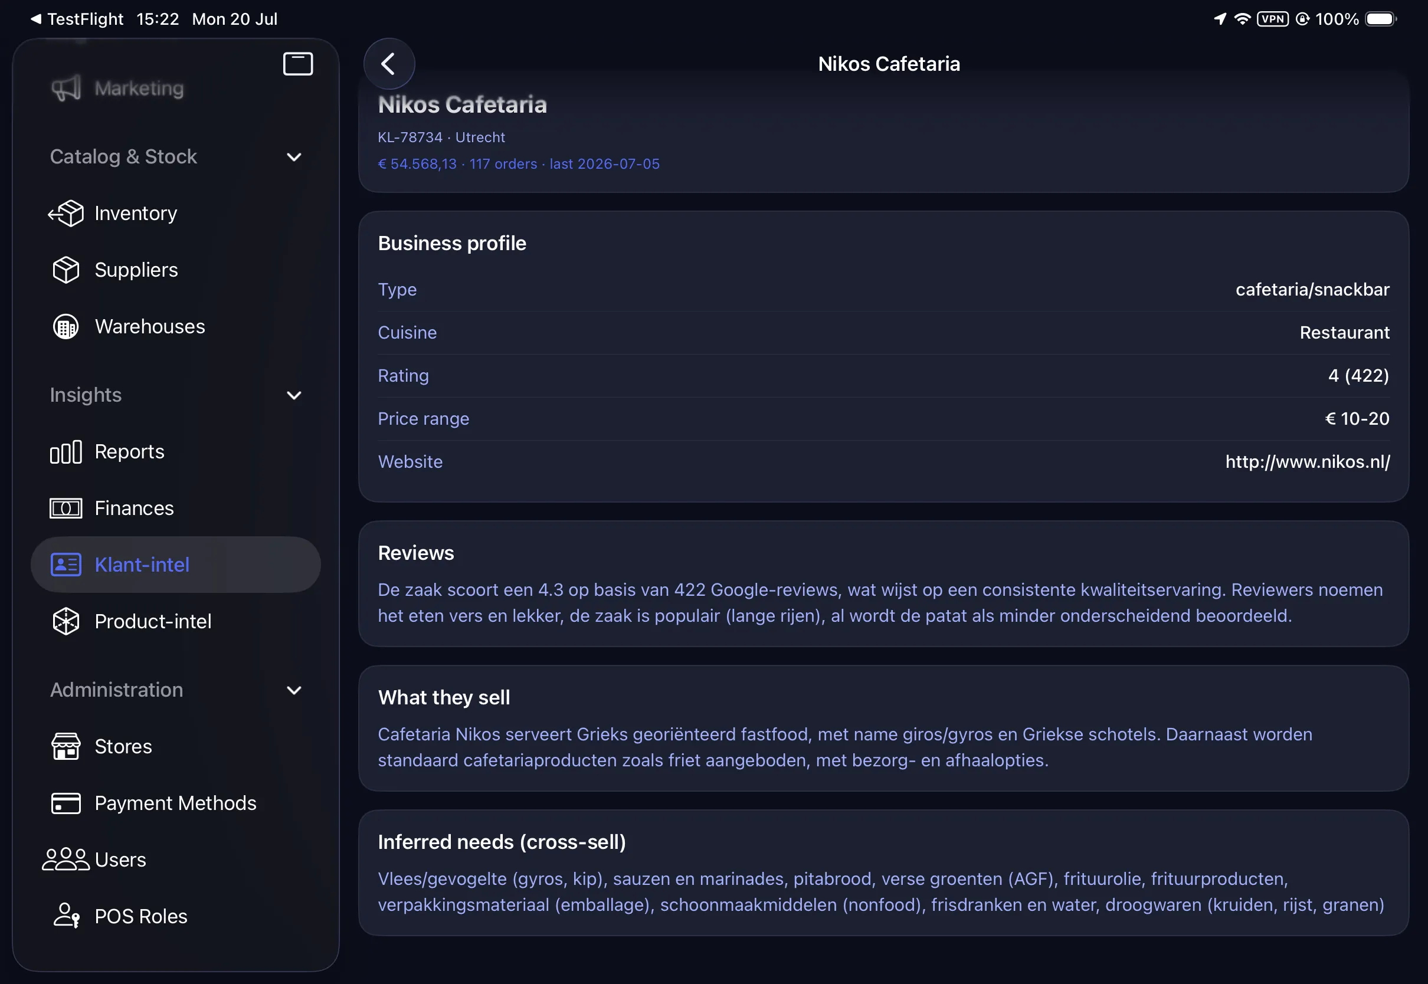Image resolution: width=1428 pixels, height=984 pixels.
Task: Click the Payment Methods card icon
Action: click(x=66, y=803)
